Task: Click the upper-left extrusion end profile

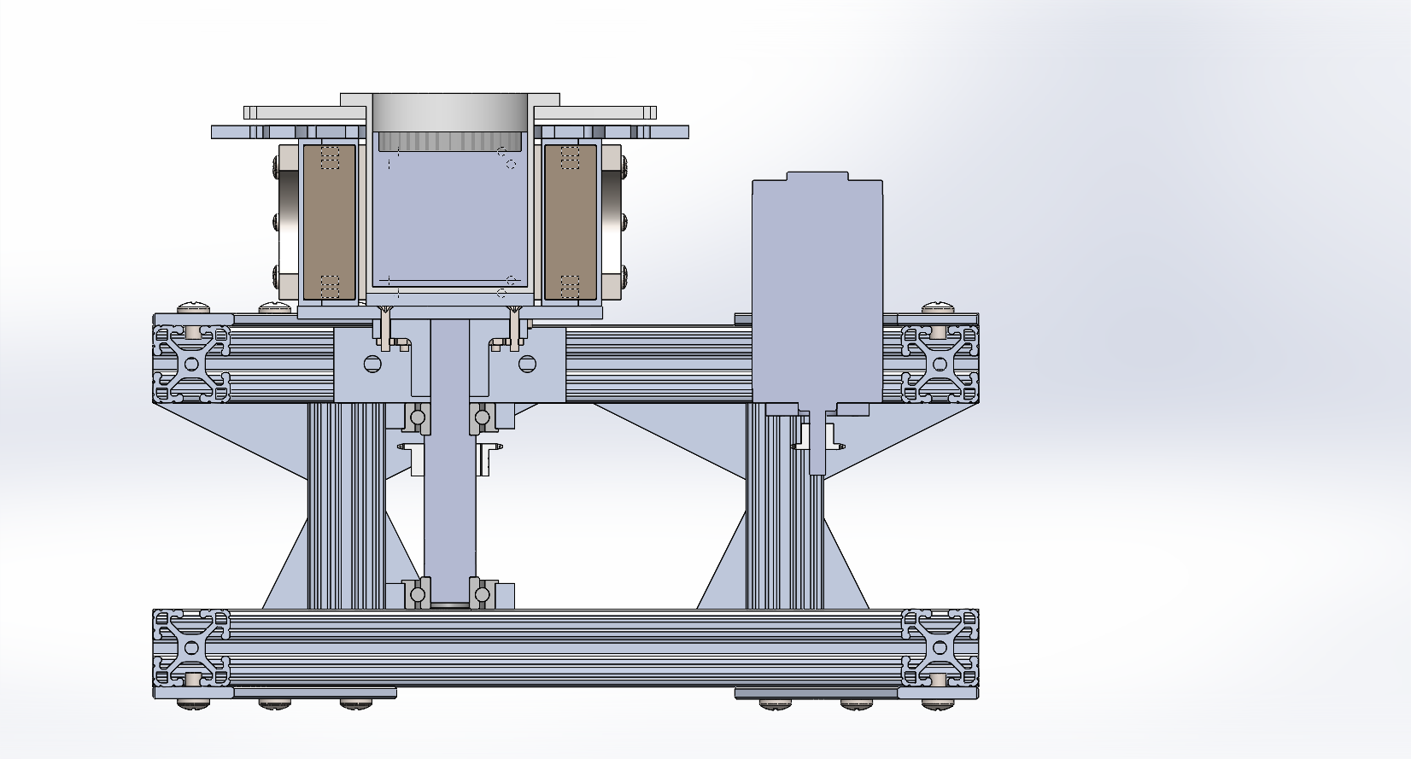Action: point(191,363)
